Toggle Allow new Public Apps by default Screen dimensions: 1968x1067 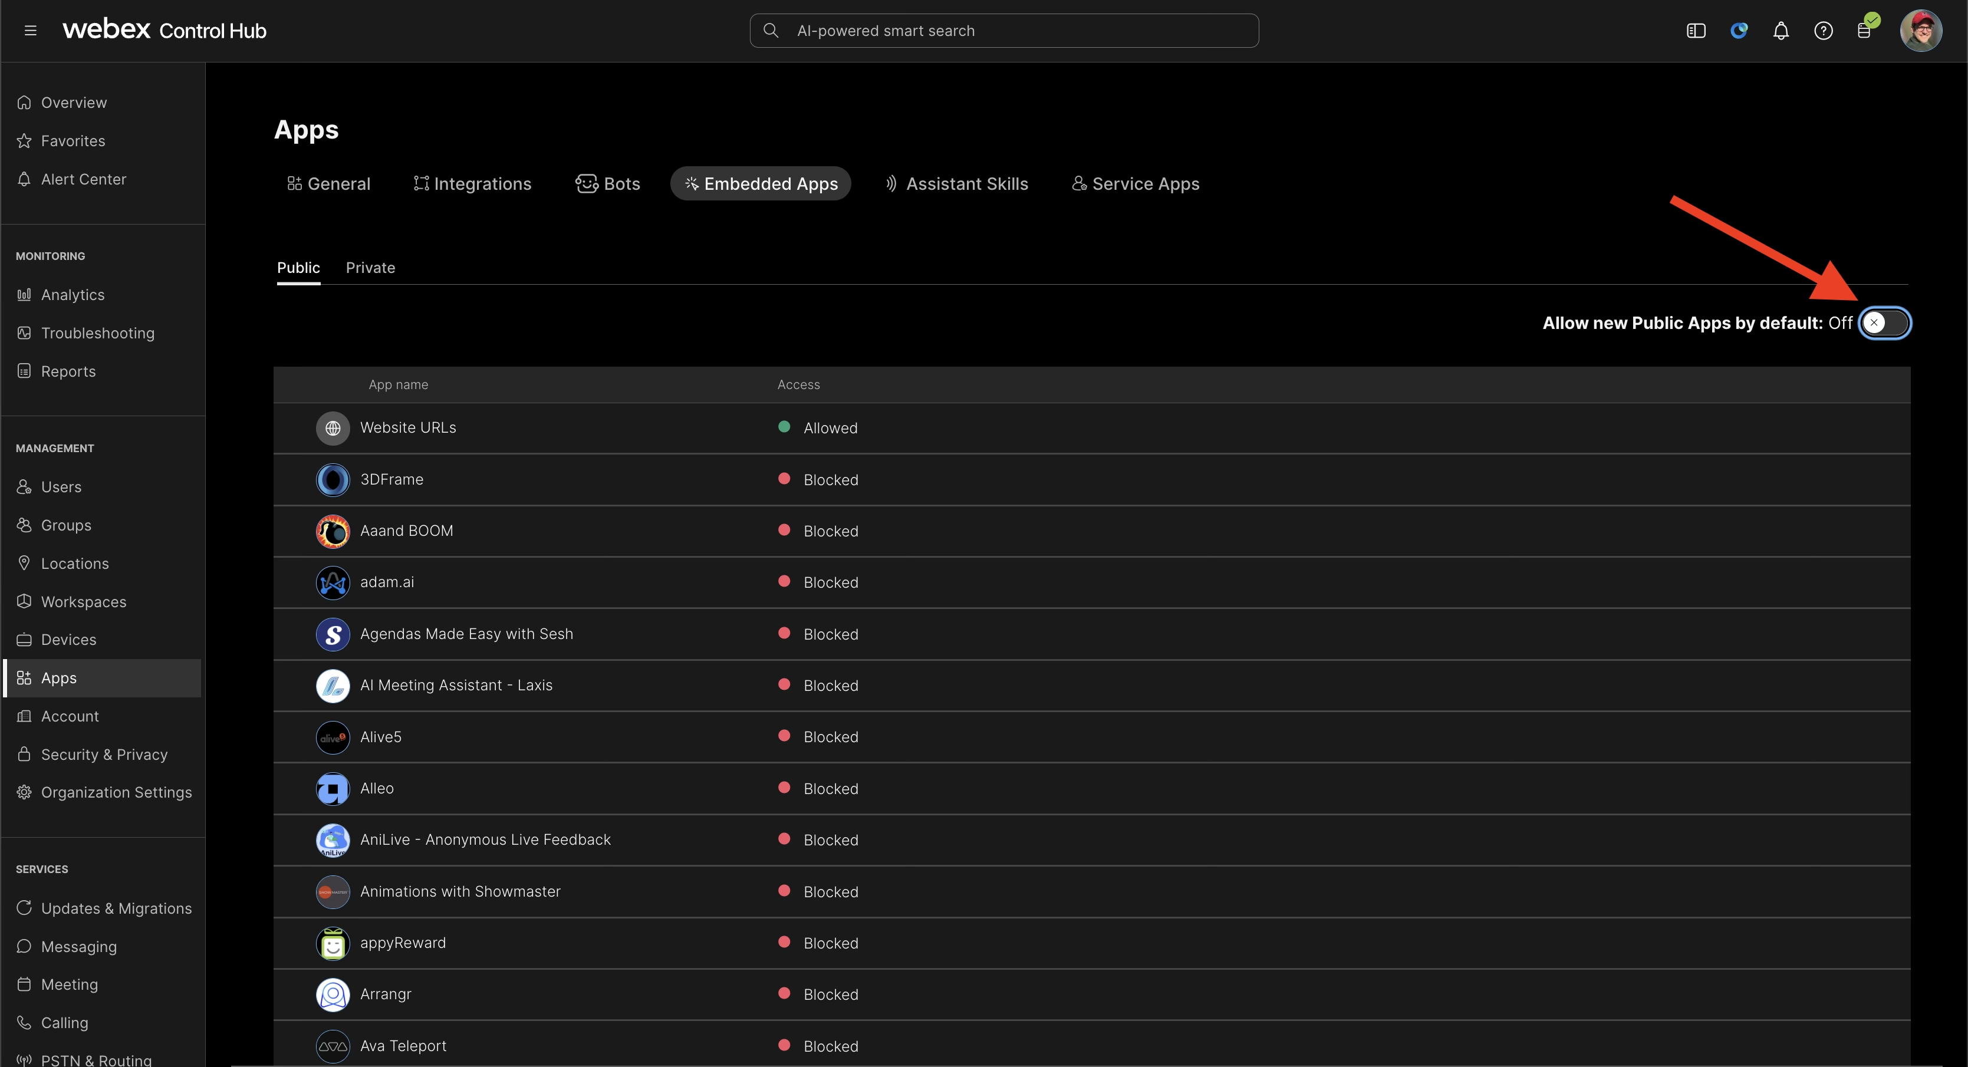tap(1885, 323)
